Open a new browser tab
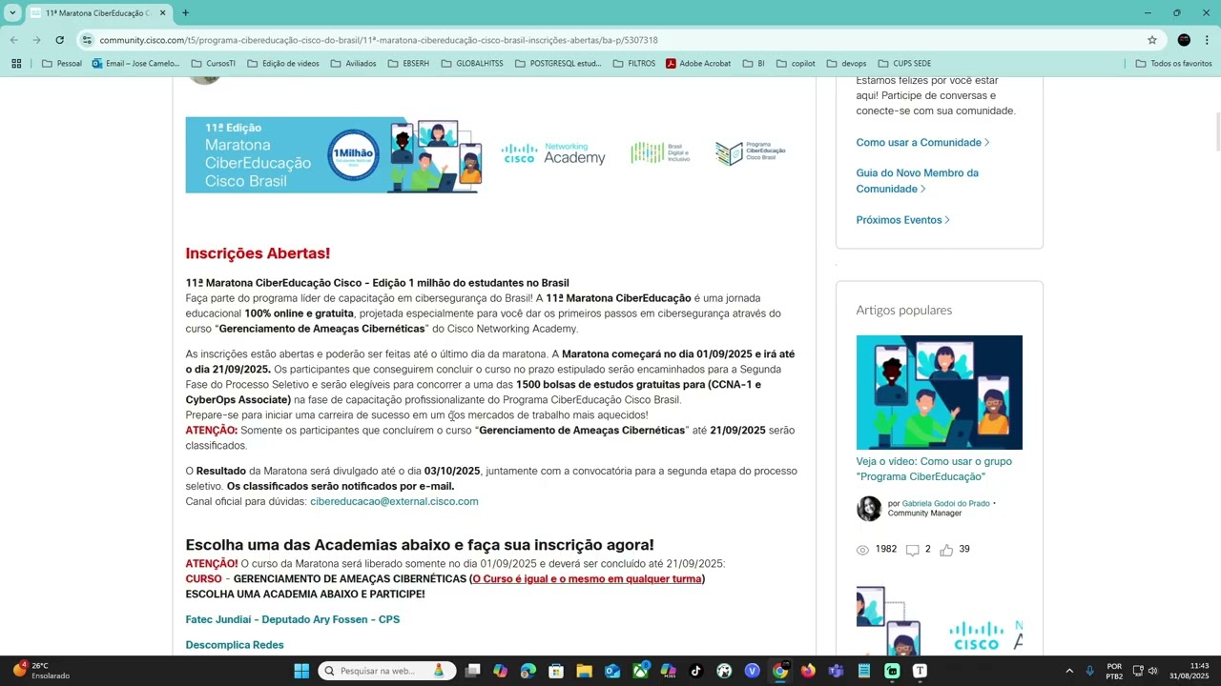 point(185,12)
